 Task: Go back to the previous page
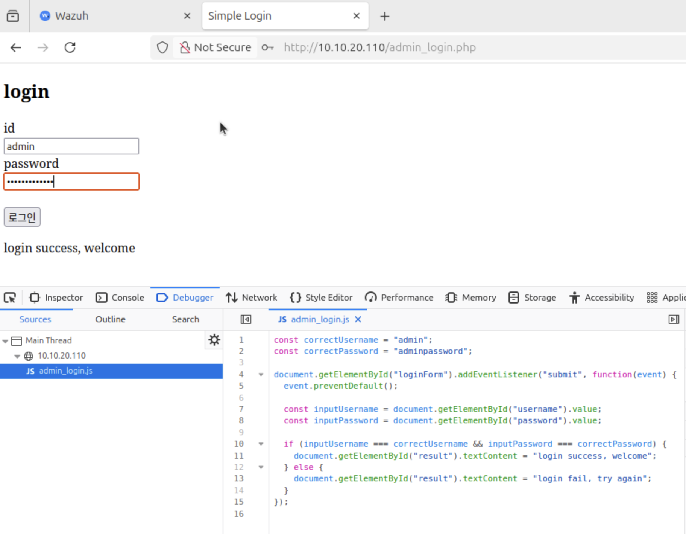pos(16,47)
